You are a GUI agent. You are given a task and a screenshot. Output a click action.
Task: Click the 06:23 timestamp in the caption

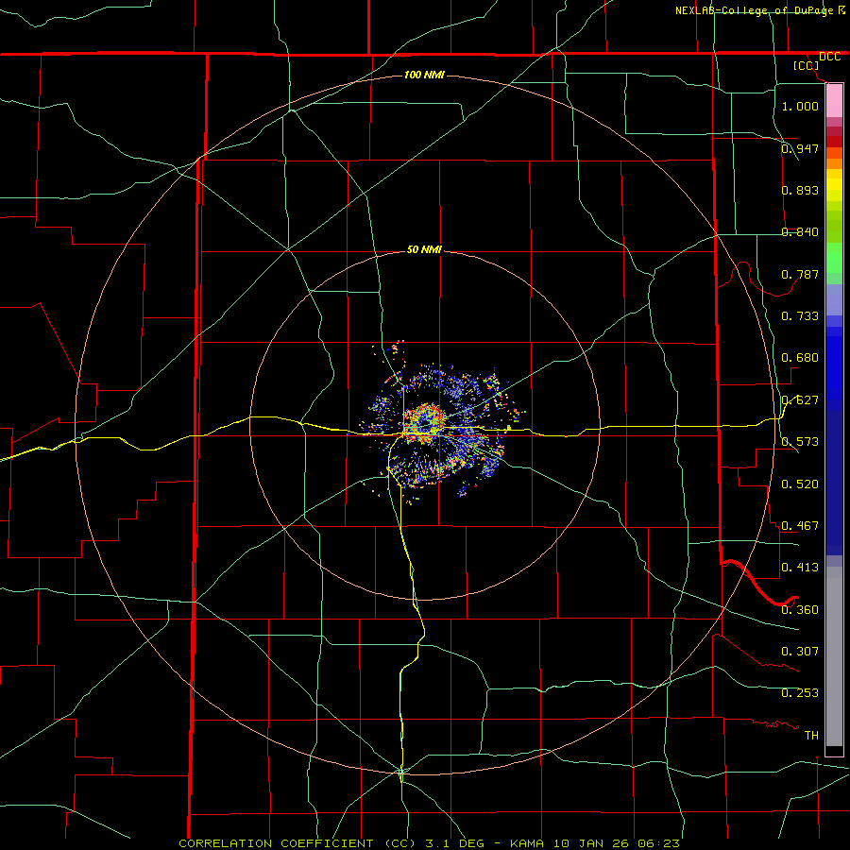(x=659, y=843)
